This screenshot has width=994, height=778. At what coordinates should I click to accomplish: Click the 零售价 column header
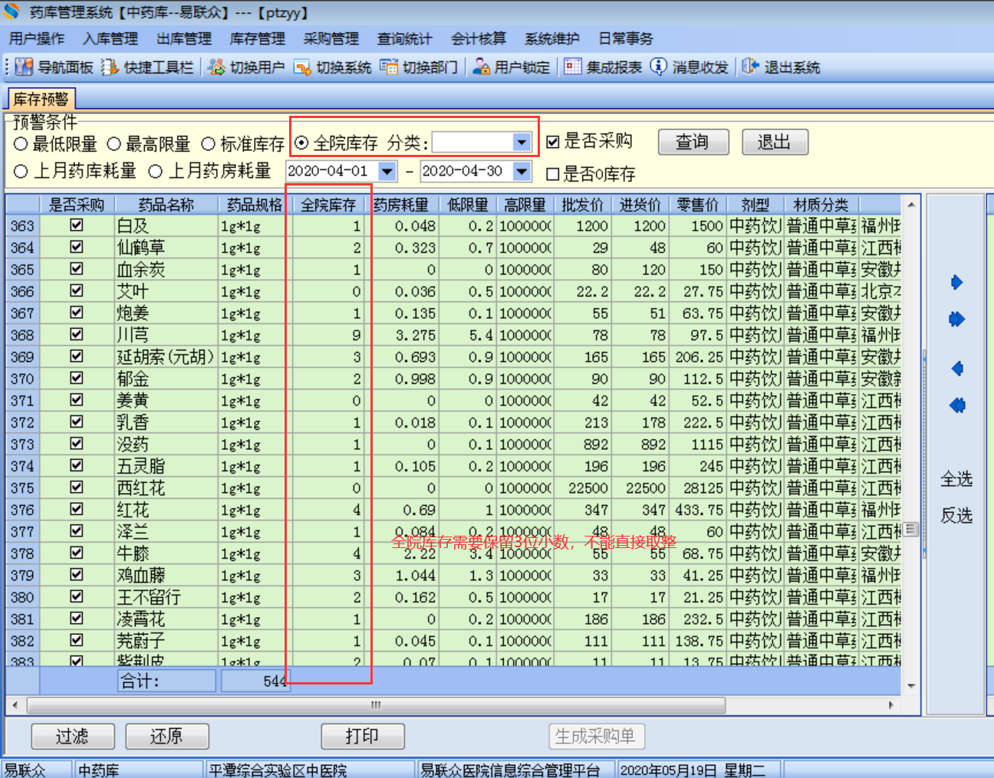697,205
